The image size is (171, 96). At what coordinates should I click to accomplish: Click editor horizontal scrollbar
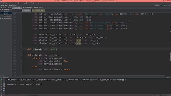coord(94,76)
